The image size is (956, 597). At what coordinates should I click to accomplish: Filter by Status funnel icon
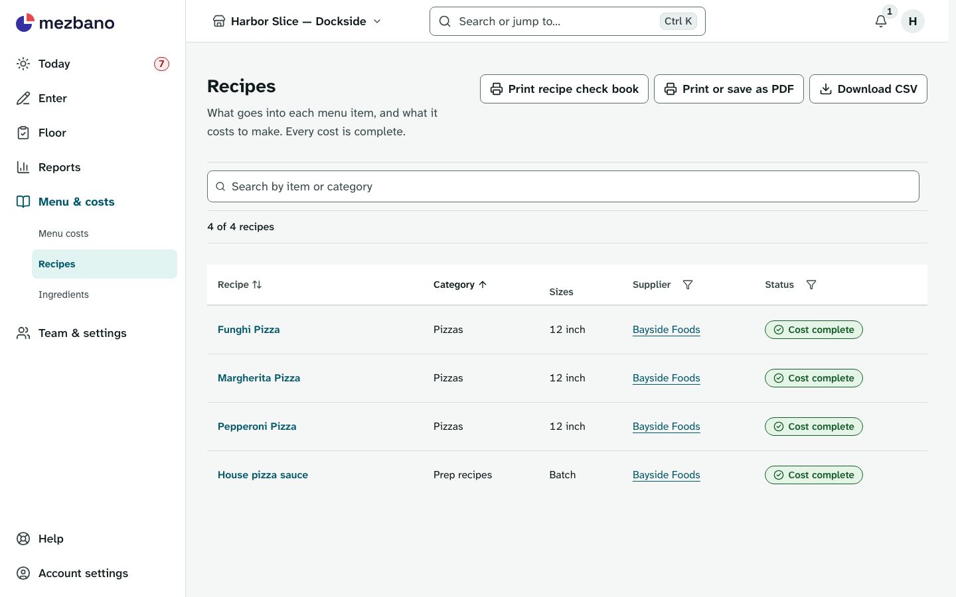pyautogui.click(x=811, y=285)
